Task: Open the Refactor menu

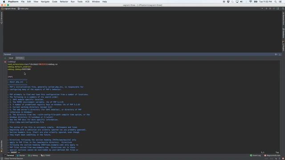Action: click(x=64, y=2)
